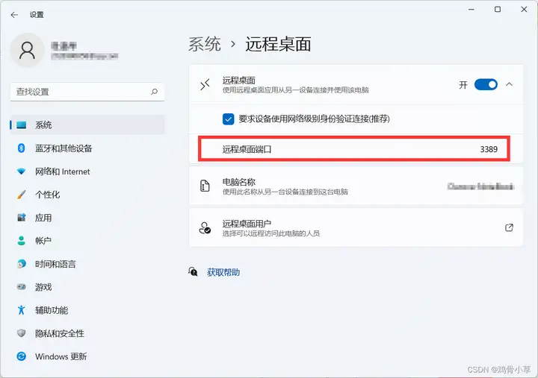Click the time and language globe icon

(21, 264)
